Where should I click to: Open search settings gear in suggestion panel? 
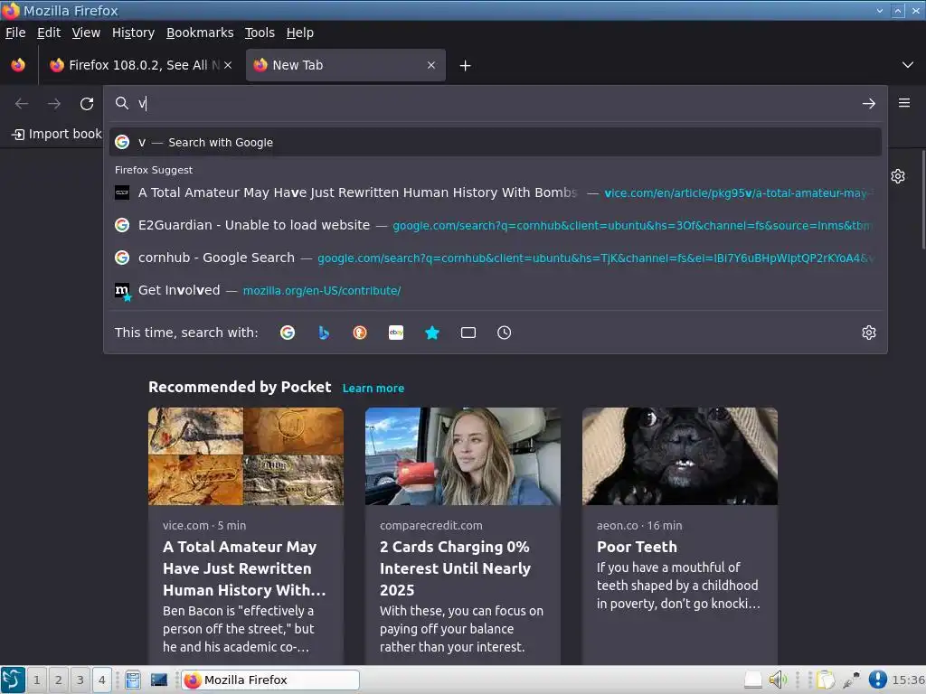point(869,333)
